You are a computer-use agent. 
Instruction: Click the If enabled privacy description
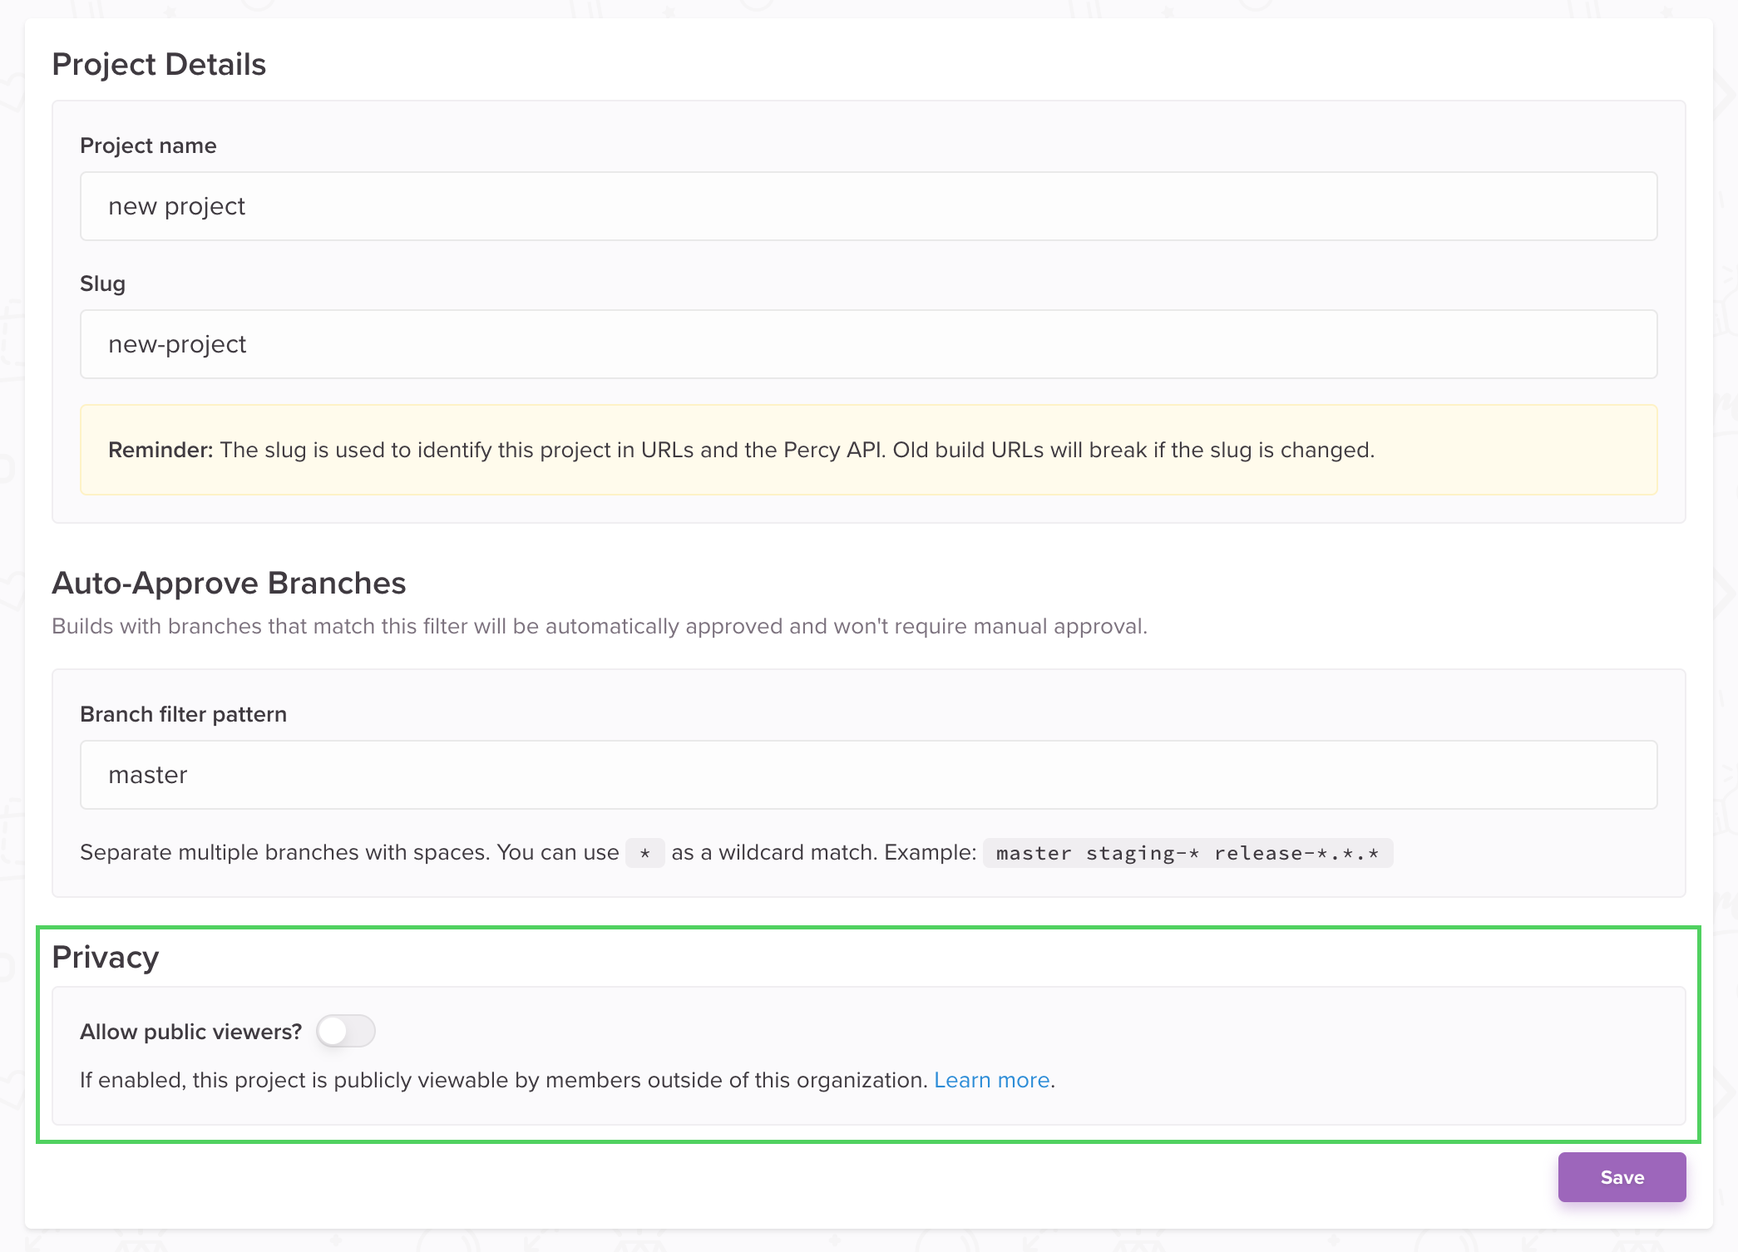(503, 1080)
